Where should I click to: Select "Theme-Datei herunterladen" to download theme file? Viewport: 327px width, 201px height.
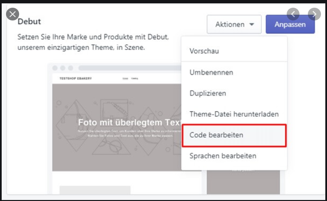click(233, 114)
